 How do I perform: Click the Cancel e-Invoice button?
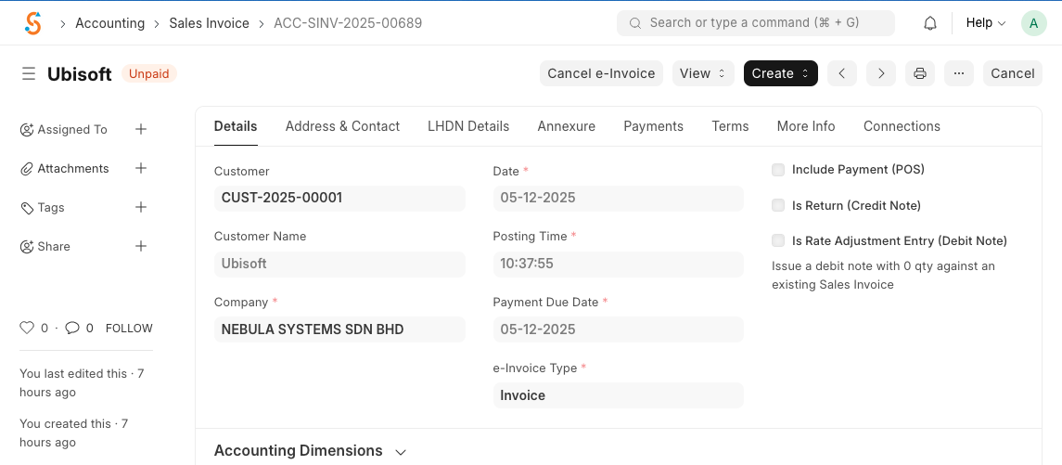(x=601, y=73)
